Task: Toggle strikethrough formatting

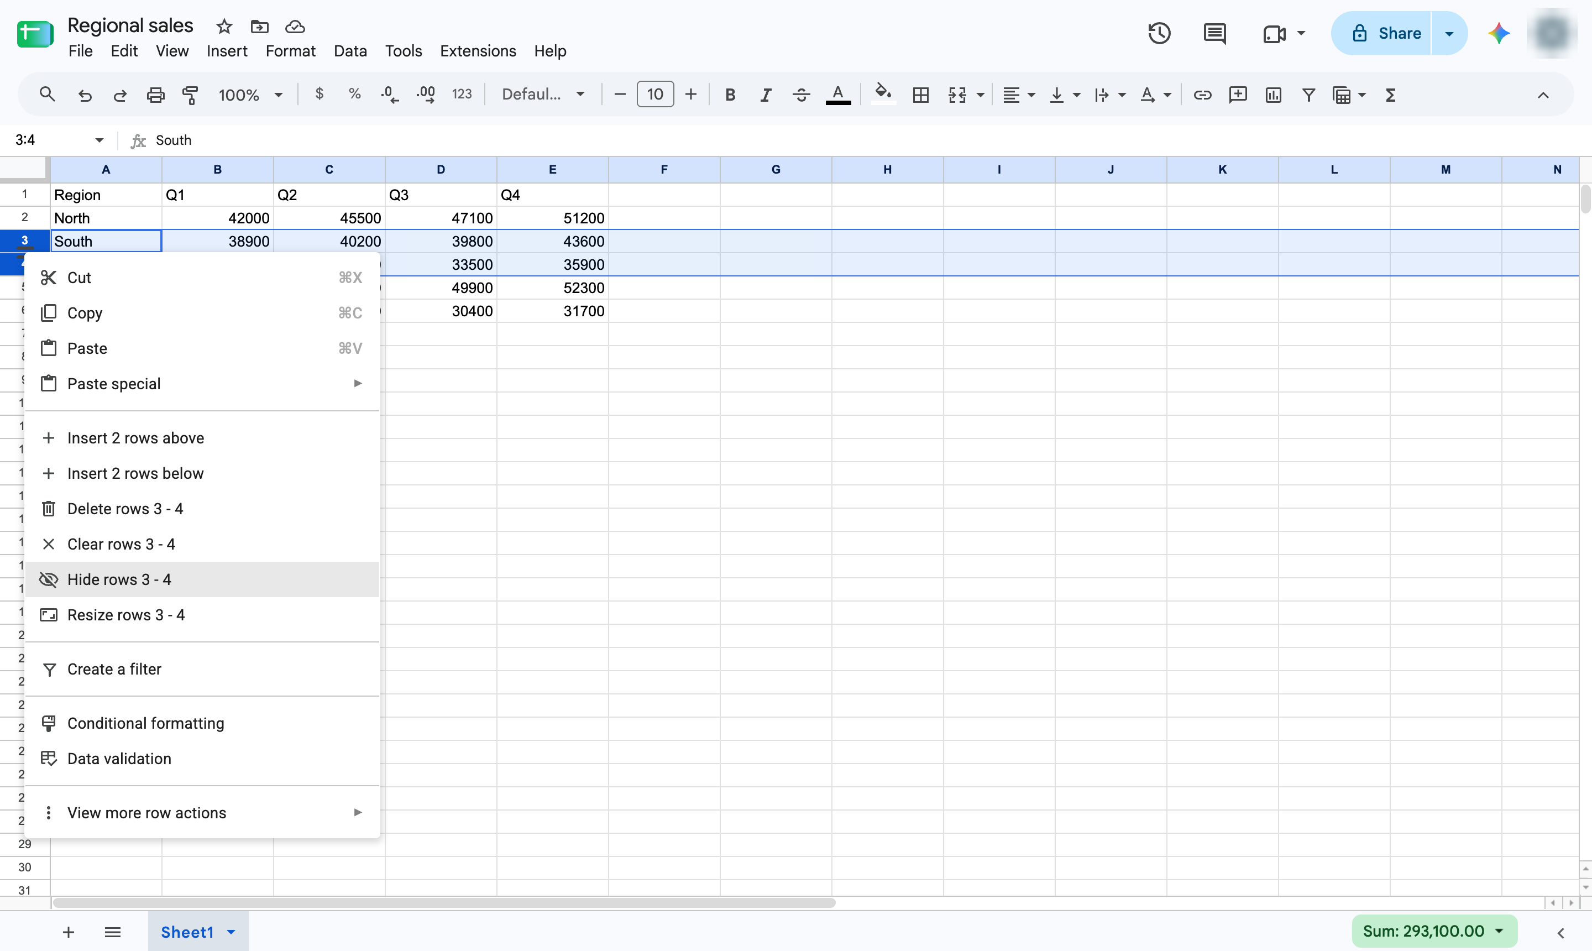Action: click(x=801, y=95)
